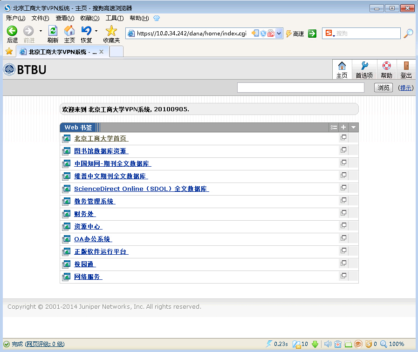Add a Web bookmark with plus icon
Viewport: 418px width, 352px height.
343,127
